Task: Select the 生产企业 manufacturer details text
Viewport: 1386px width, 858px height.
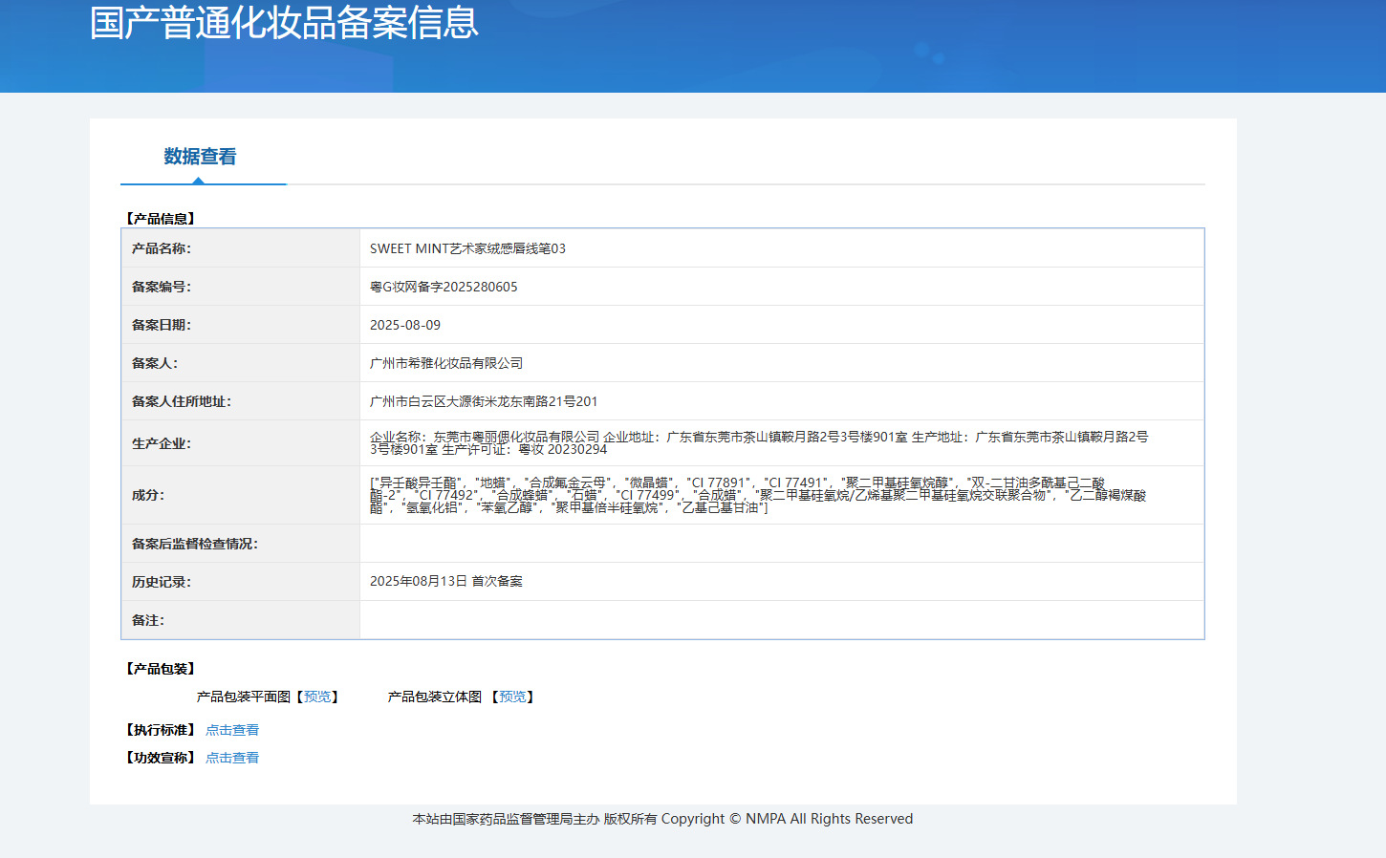Action: point(759,443)
